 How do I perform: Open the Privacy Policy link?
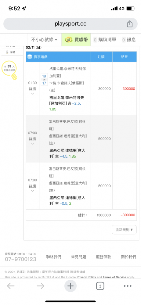point(86,277)
